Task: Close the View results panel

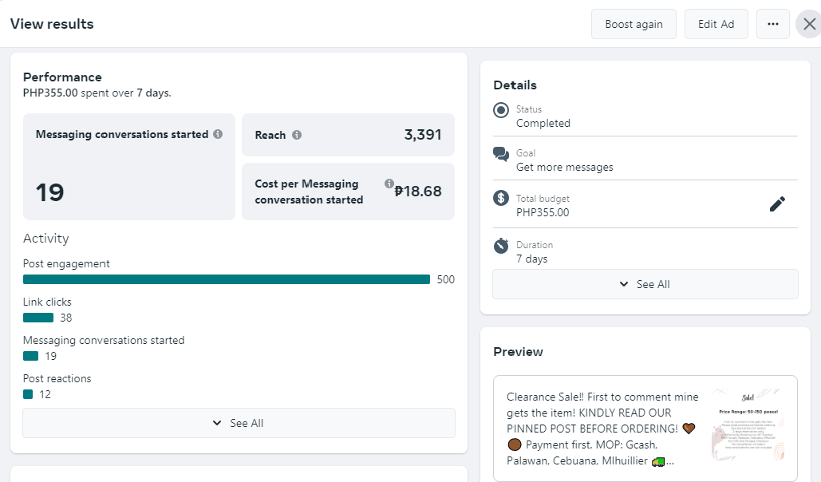Action: click(x=809, y=24)
